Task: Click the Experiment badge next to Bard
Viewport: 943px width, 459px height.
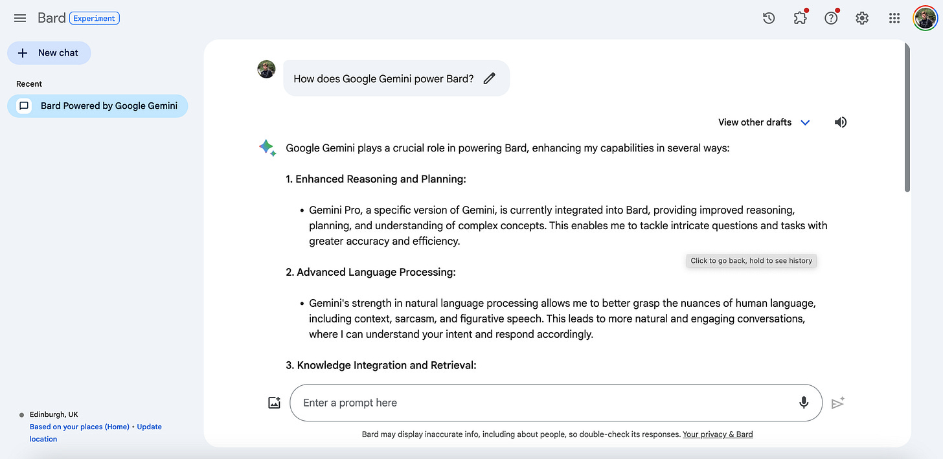Action: [x=95, y=17]
